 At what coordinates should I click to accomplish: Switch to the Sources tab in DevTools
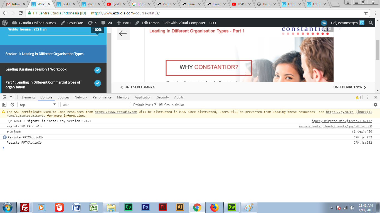coord(63,97)
